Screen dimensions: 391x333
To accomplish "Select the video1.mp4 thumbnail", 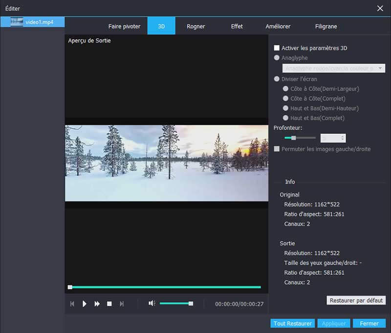I will 17,22.
